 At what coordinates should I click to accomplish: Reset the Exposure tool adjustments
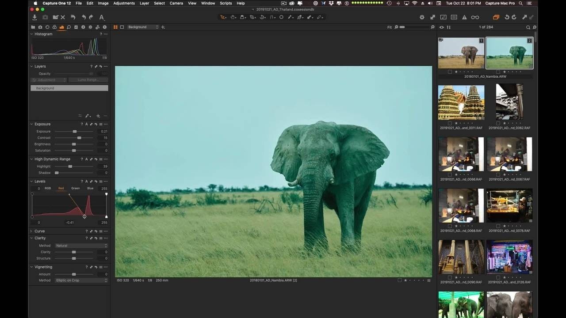click(96, 124)
